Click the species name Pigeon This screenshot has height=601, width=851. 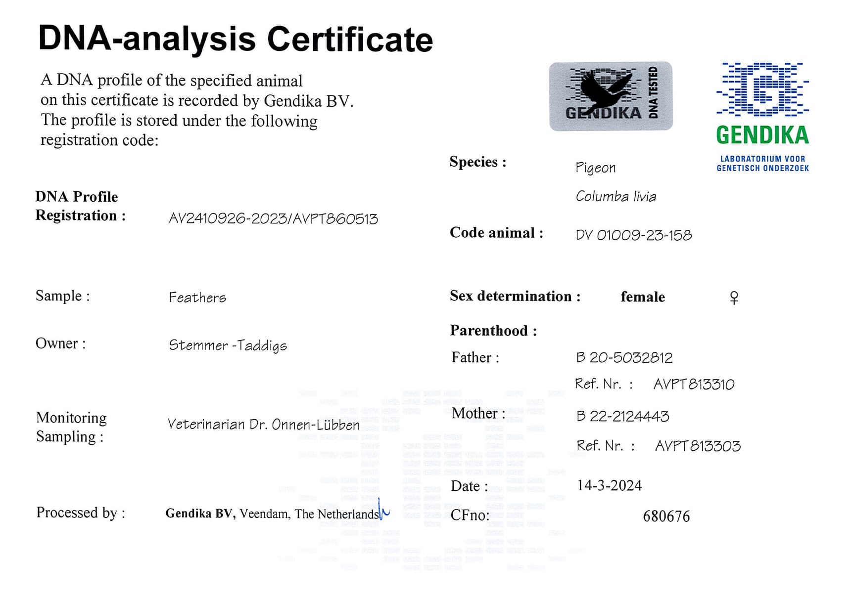coord(596,168)
